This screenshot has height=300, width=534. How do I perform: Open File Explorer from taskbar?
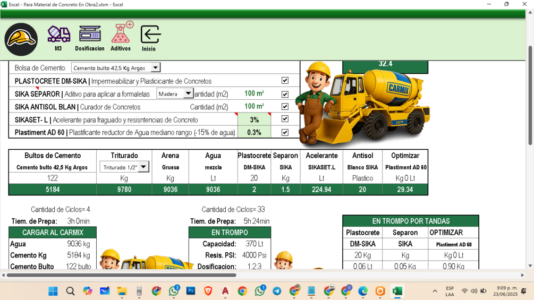pos(122,291)
